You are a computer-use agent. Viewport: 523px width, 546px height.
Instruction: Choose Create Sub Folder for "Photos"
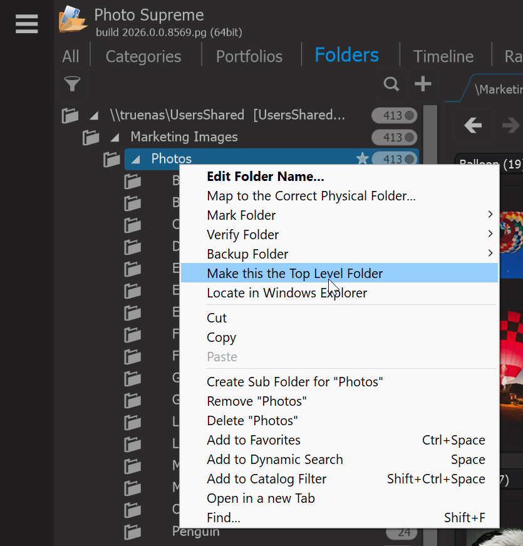tap(339, 382)
